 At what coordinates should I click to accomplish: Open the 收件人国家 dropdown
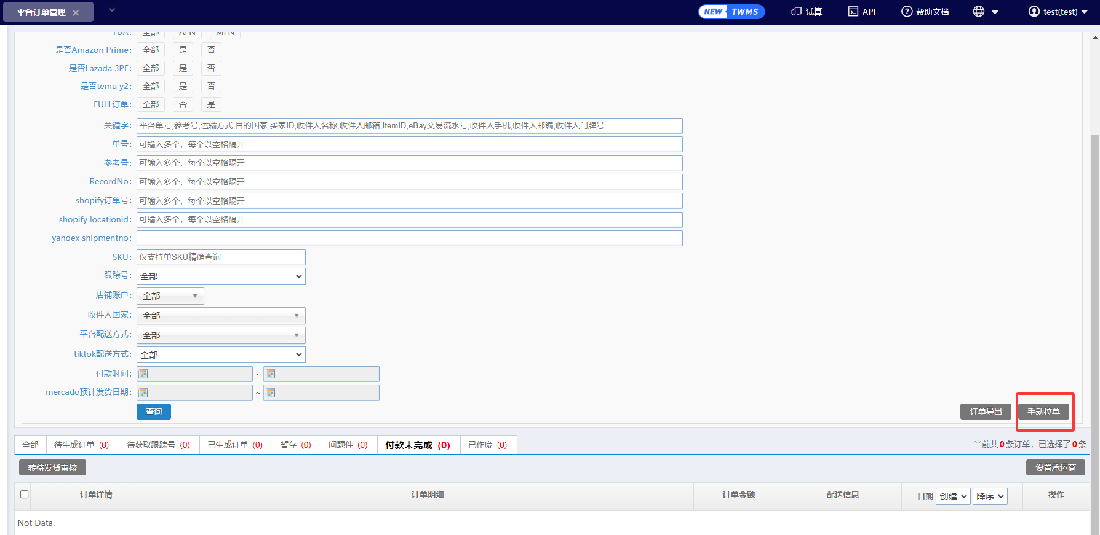click(221, 316)
